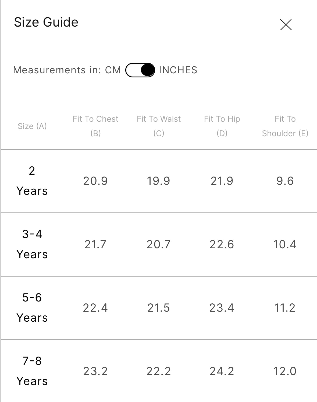Select the 7-8 Years size row label
This screenshot has width=317, height=402.
[x=32, y=371]
